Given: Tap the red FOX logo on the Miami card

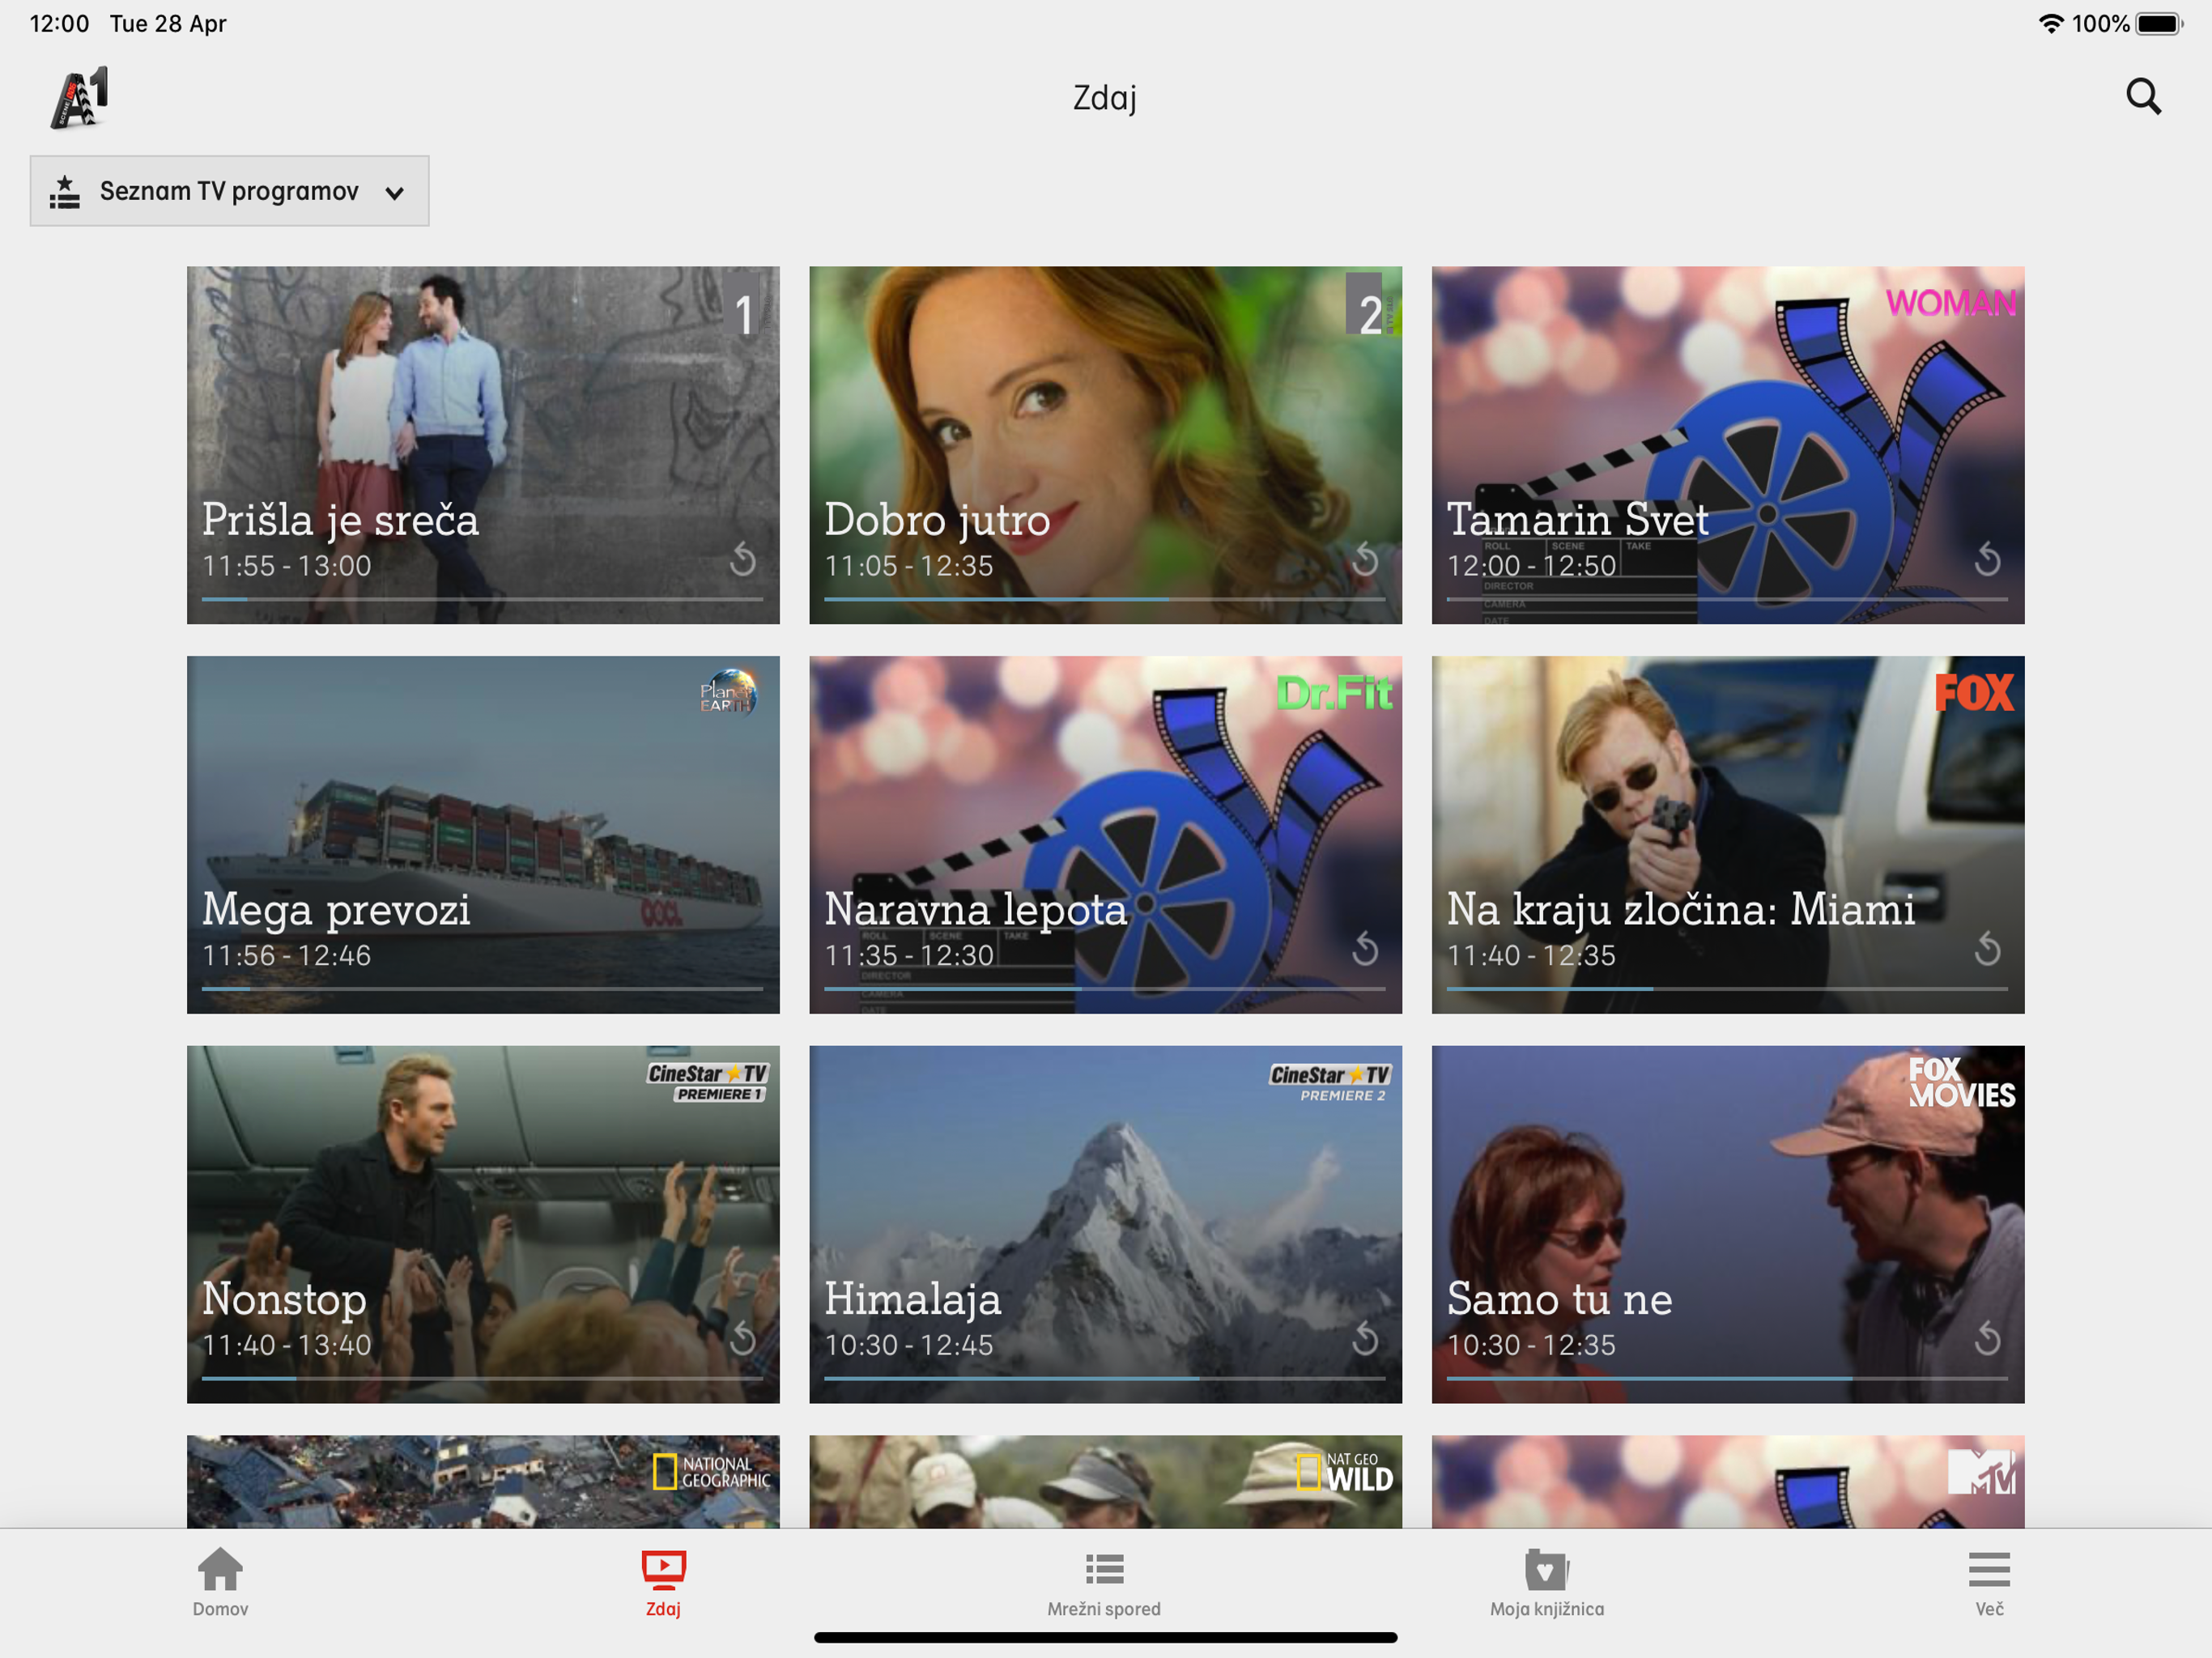Looking at the screenshot, I should point(1974,692).
